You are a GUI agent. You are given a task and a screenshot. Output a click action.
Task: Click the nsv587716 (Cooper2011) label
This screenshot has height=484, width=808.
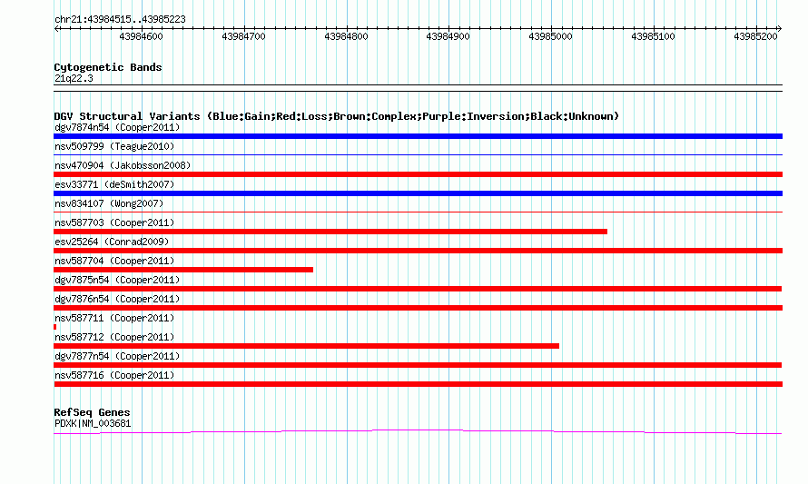pyautogui.click(x=114, y=375)
